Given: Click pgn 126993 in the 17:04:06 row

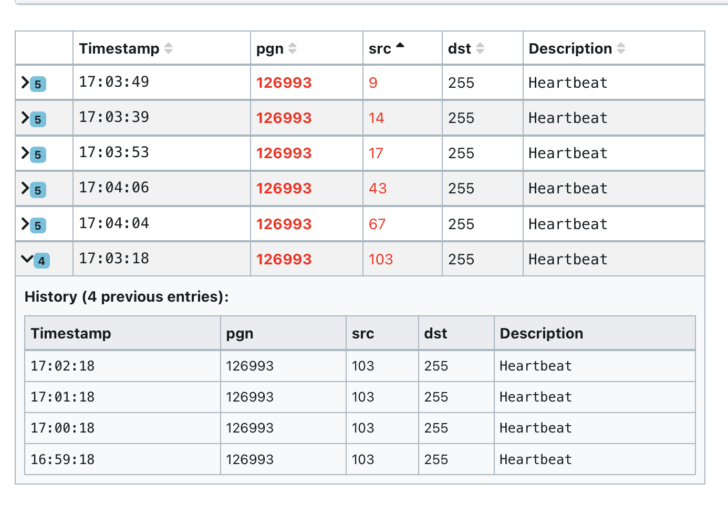Looking at the screenshot, I should [284, 188].
